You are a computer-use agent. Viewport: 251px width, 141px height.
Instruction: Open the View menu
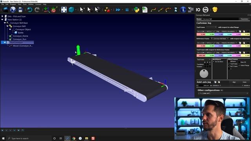[19, 4]
